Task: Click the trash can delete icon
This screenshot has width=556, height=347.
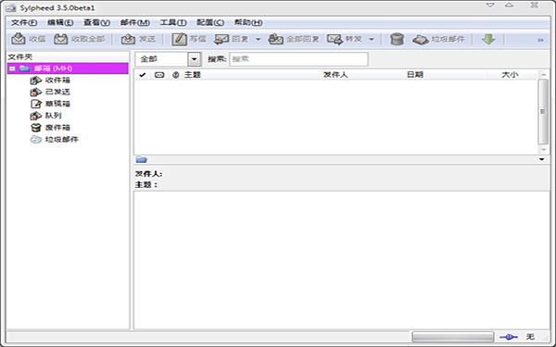Action: tap(398, 39)
